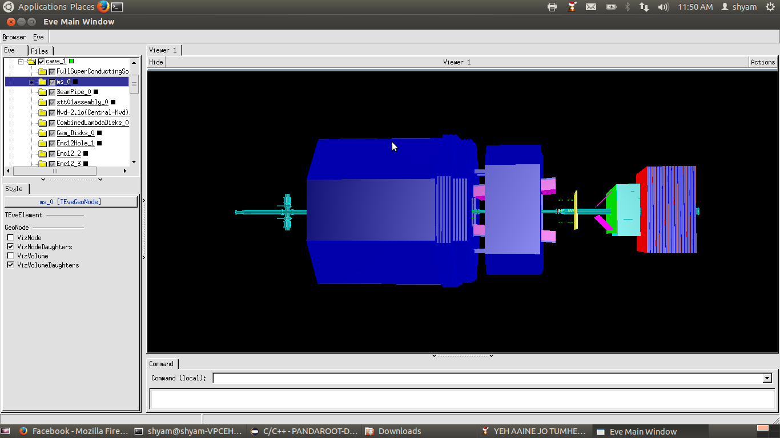
Task: Uncheck VizNodeDaughters
Action: [10, 247]
